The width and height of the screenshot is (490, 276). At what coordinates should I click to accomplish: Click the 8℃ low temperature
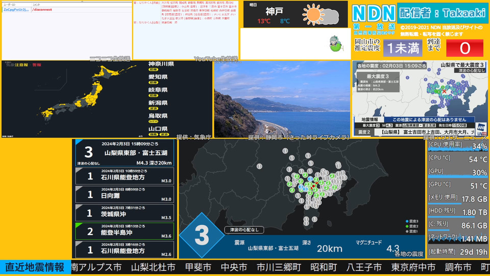[x=285, y=21]
